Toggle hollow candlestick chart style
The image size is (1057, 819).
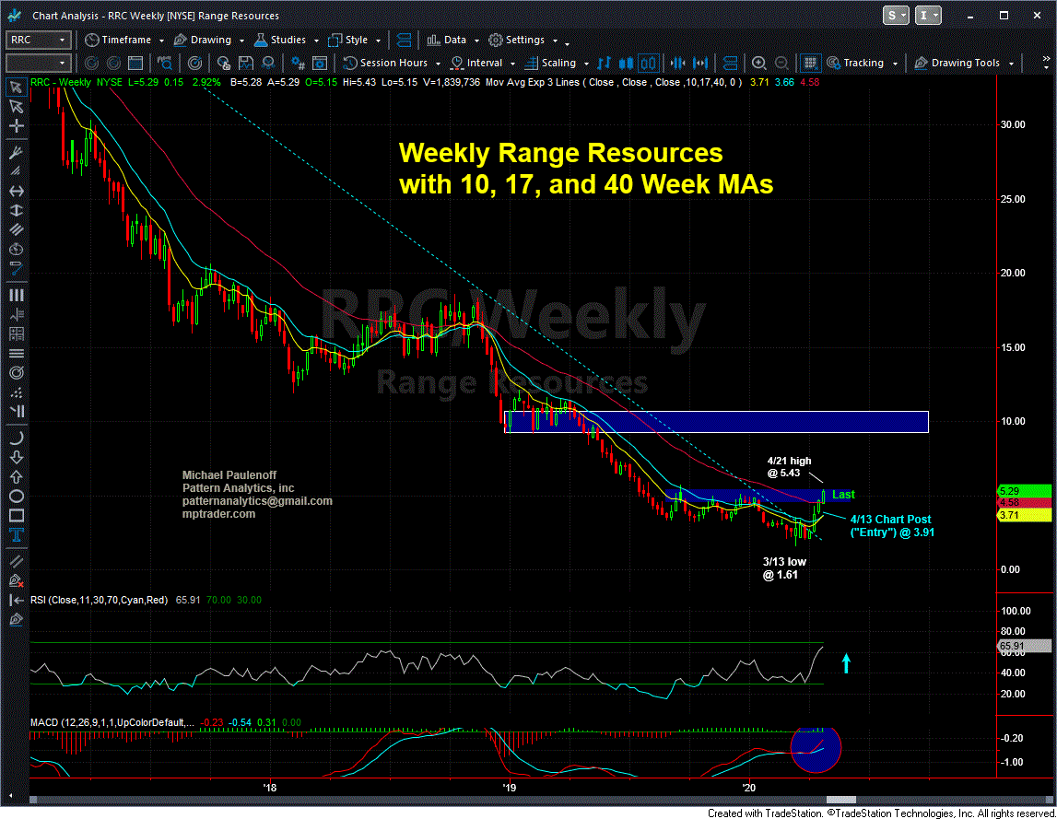[649, 64]
